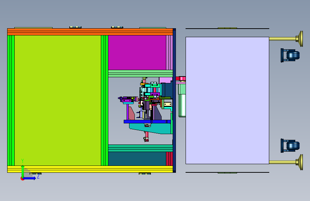Select the navy vertical end plate
Screen dimensions: 310x201
[174, 100]
